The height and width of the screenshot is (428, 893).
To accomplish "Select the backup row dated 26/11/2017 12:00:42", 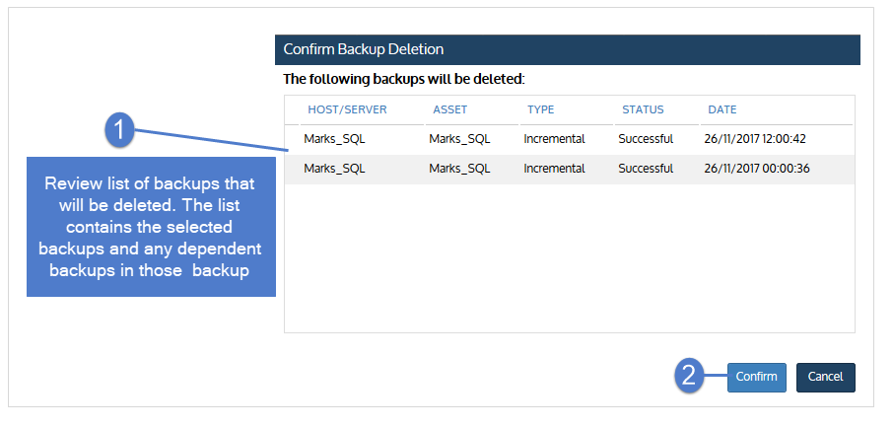I will pyautogui.click(x=570, y=139).
